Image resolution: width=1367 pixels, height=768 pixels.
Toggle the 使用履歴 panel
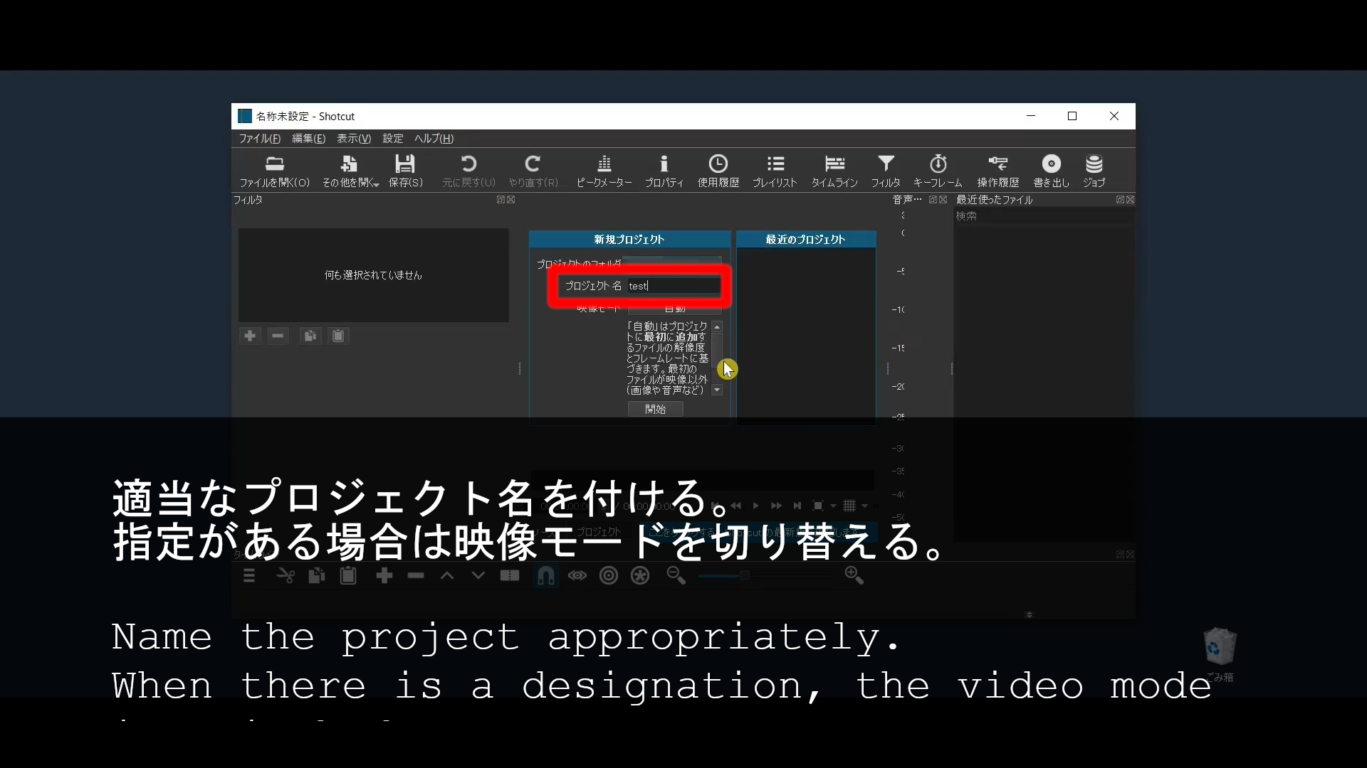click(x=718, y=171)
